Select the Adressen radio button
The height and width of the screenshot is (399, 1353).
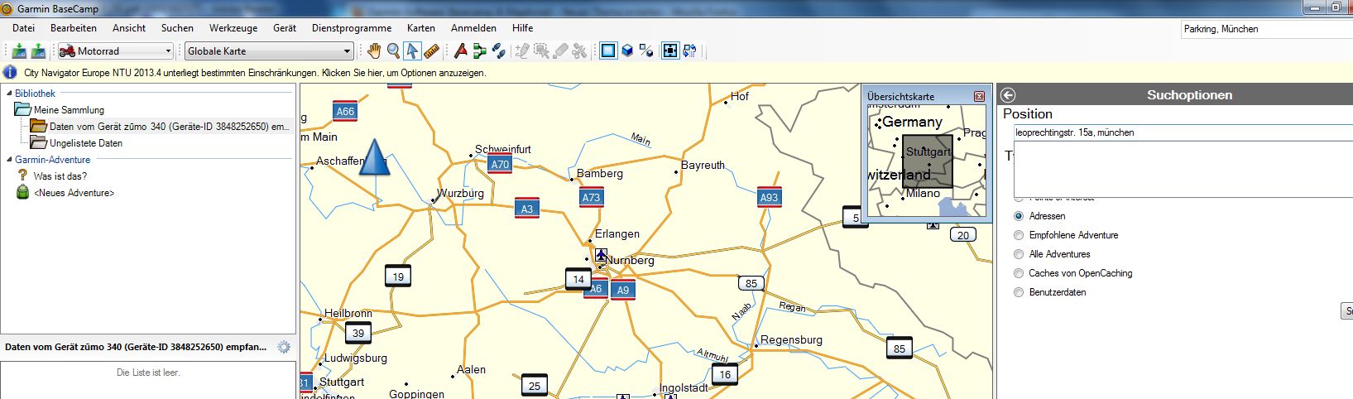[1019, 216]
